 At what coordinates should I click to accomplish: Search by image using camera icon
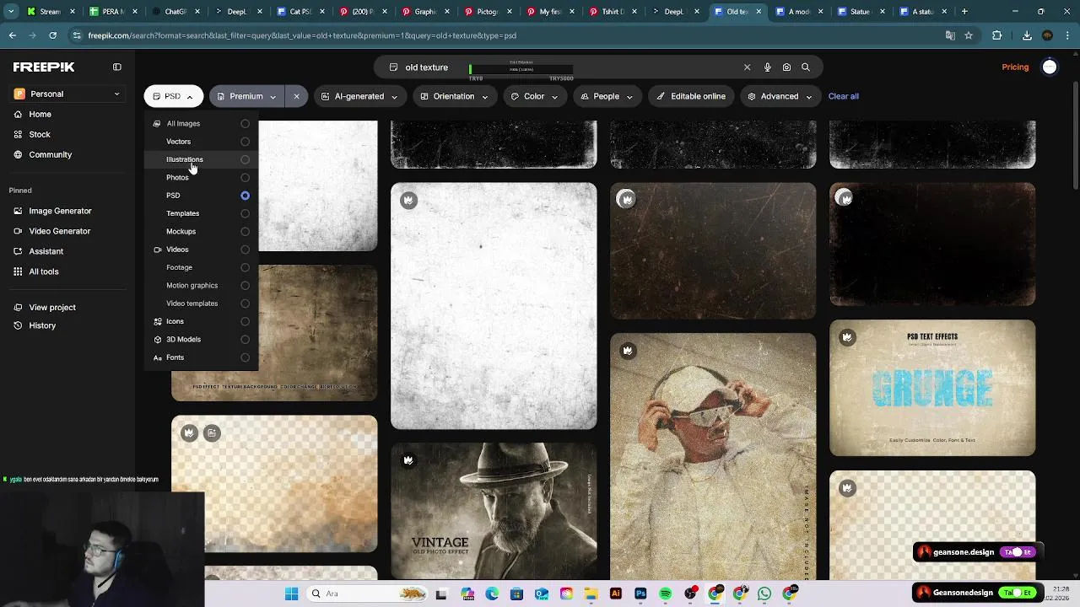coord(786,67)
